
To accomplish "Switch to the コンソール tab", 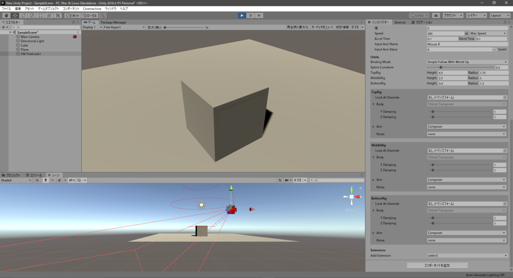I will 33,175.
